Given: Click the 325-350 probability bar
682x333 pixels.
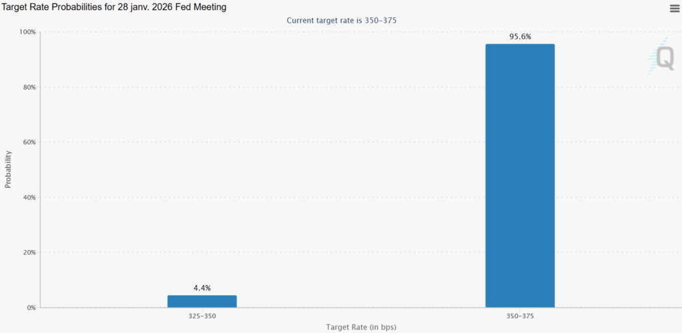Looking at the screenshot, I should pos(202,301).
